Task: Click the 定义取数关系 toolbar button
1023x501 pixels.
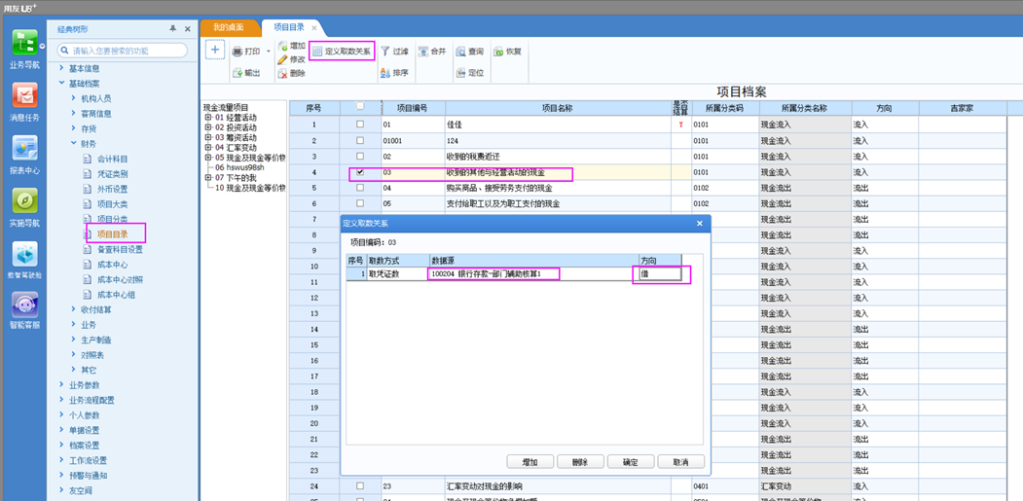Action: point(342,51)
